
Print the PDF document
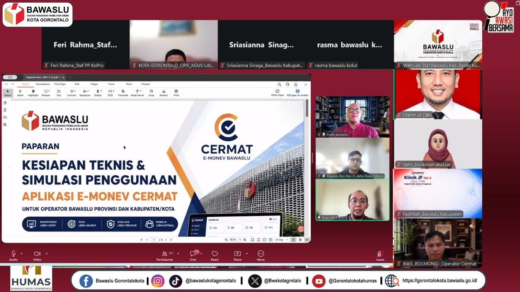(176, 93)
